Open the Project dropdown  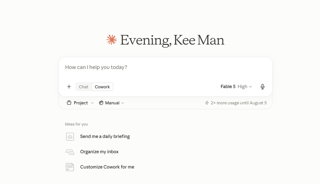80,103
